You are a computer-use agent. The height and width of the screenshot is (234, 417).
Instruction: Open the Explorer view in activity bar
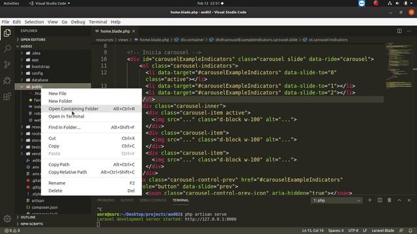7,33
